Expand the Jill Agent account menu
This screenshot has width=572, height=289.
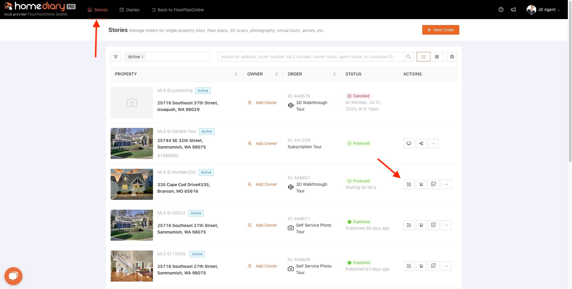tap(543, 10)
